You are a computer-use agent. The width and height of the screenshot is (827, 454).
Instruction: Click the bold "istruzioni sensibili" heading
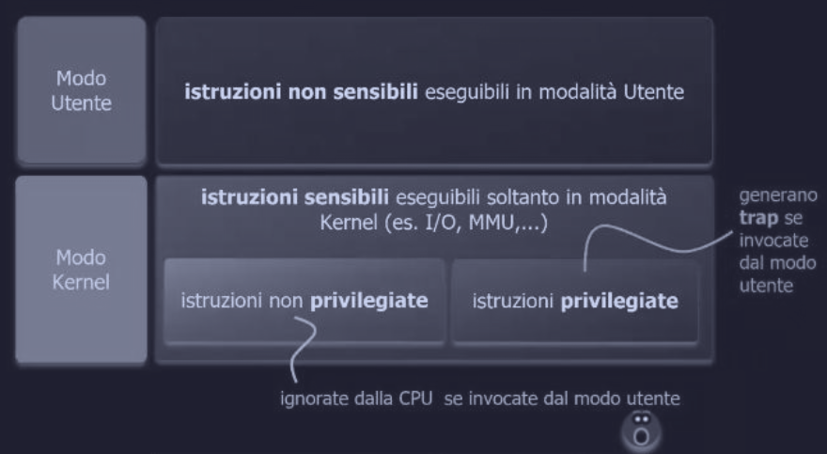point(295,200)
